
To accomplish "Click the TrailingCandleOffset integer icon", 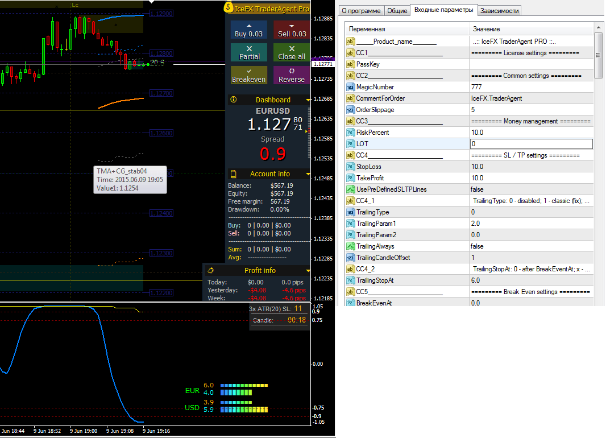I will coord(350,258).
